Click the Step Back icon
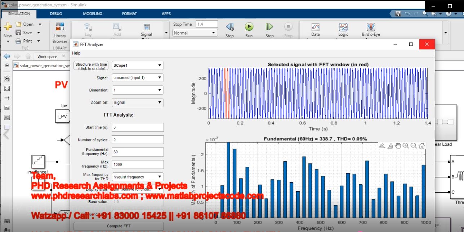This screenshot has height=232, width=464. 229,27
